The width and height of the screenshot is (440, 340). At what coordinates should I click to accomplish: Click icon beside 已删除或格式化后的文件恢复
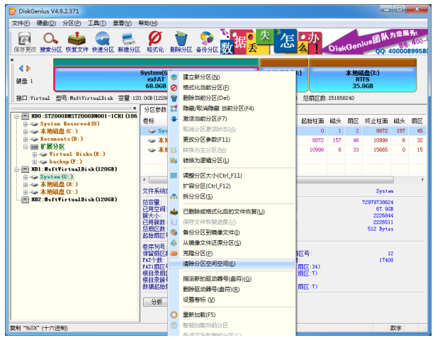(x=174, y=212)
